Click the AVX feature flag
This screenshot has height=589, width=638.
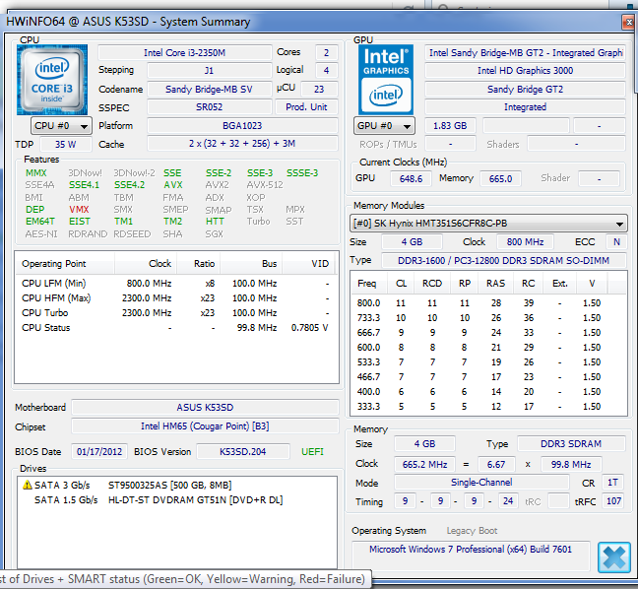pos(173,185)
